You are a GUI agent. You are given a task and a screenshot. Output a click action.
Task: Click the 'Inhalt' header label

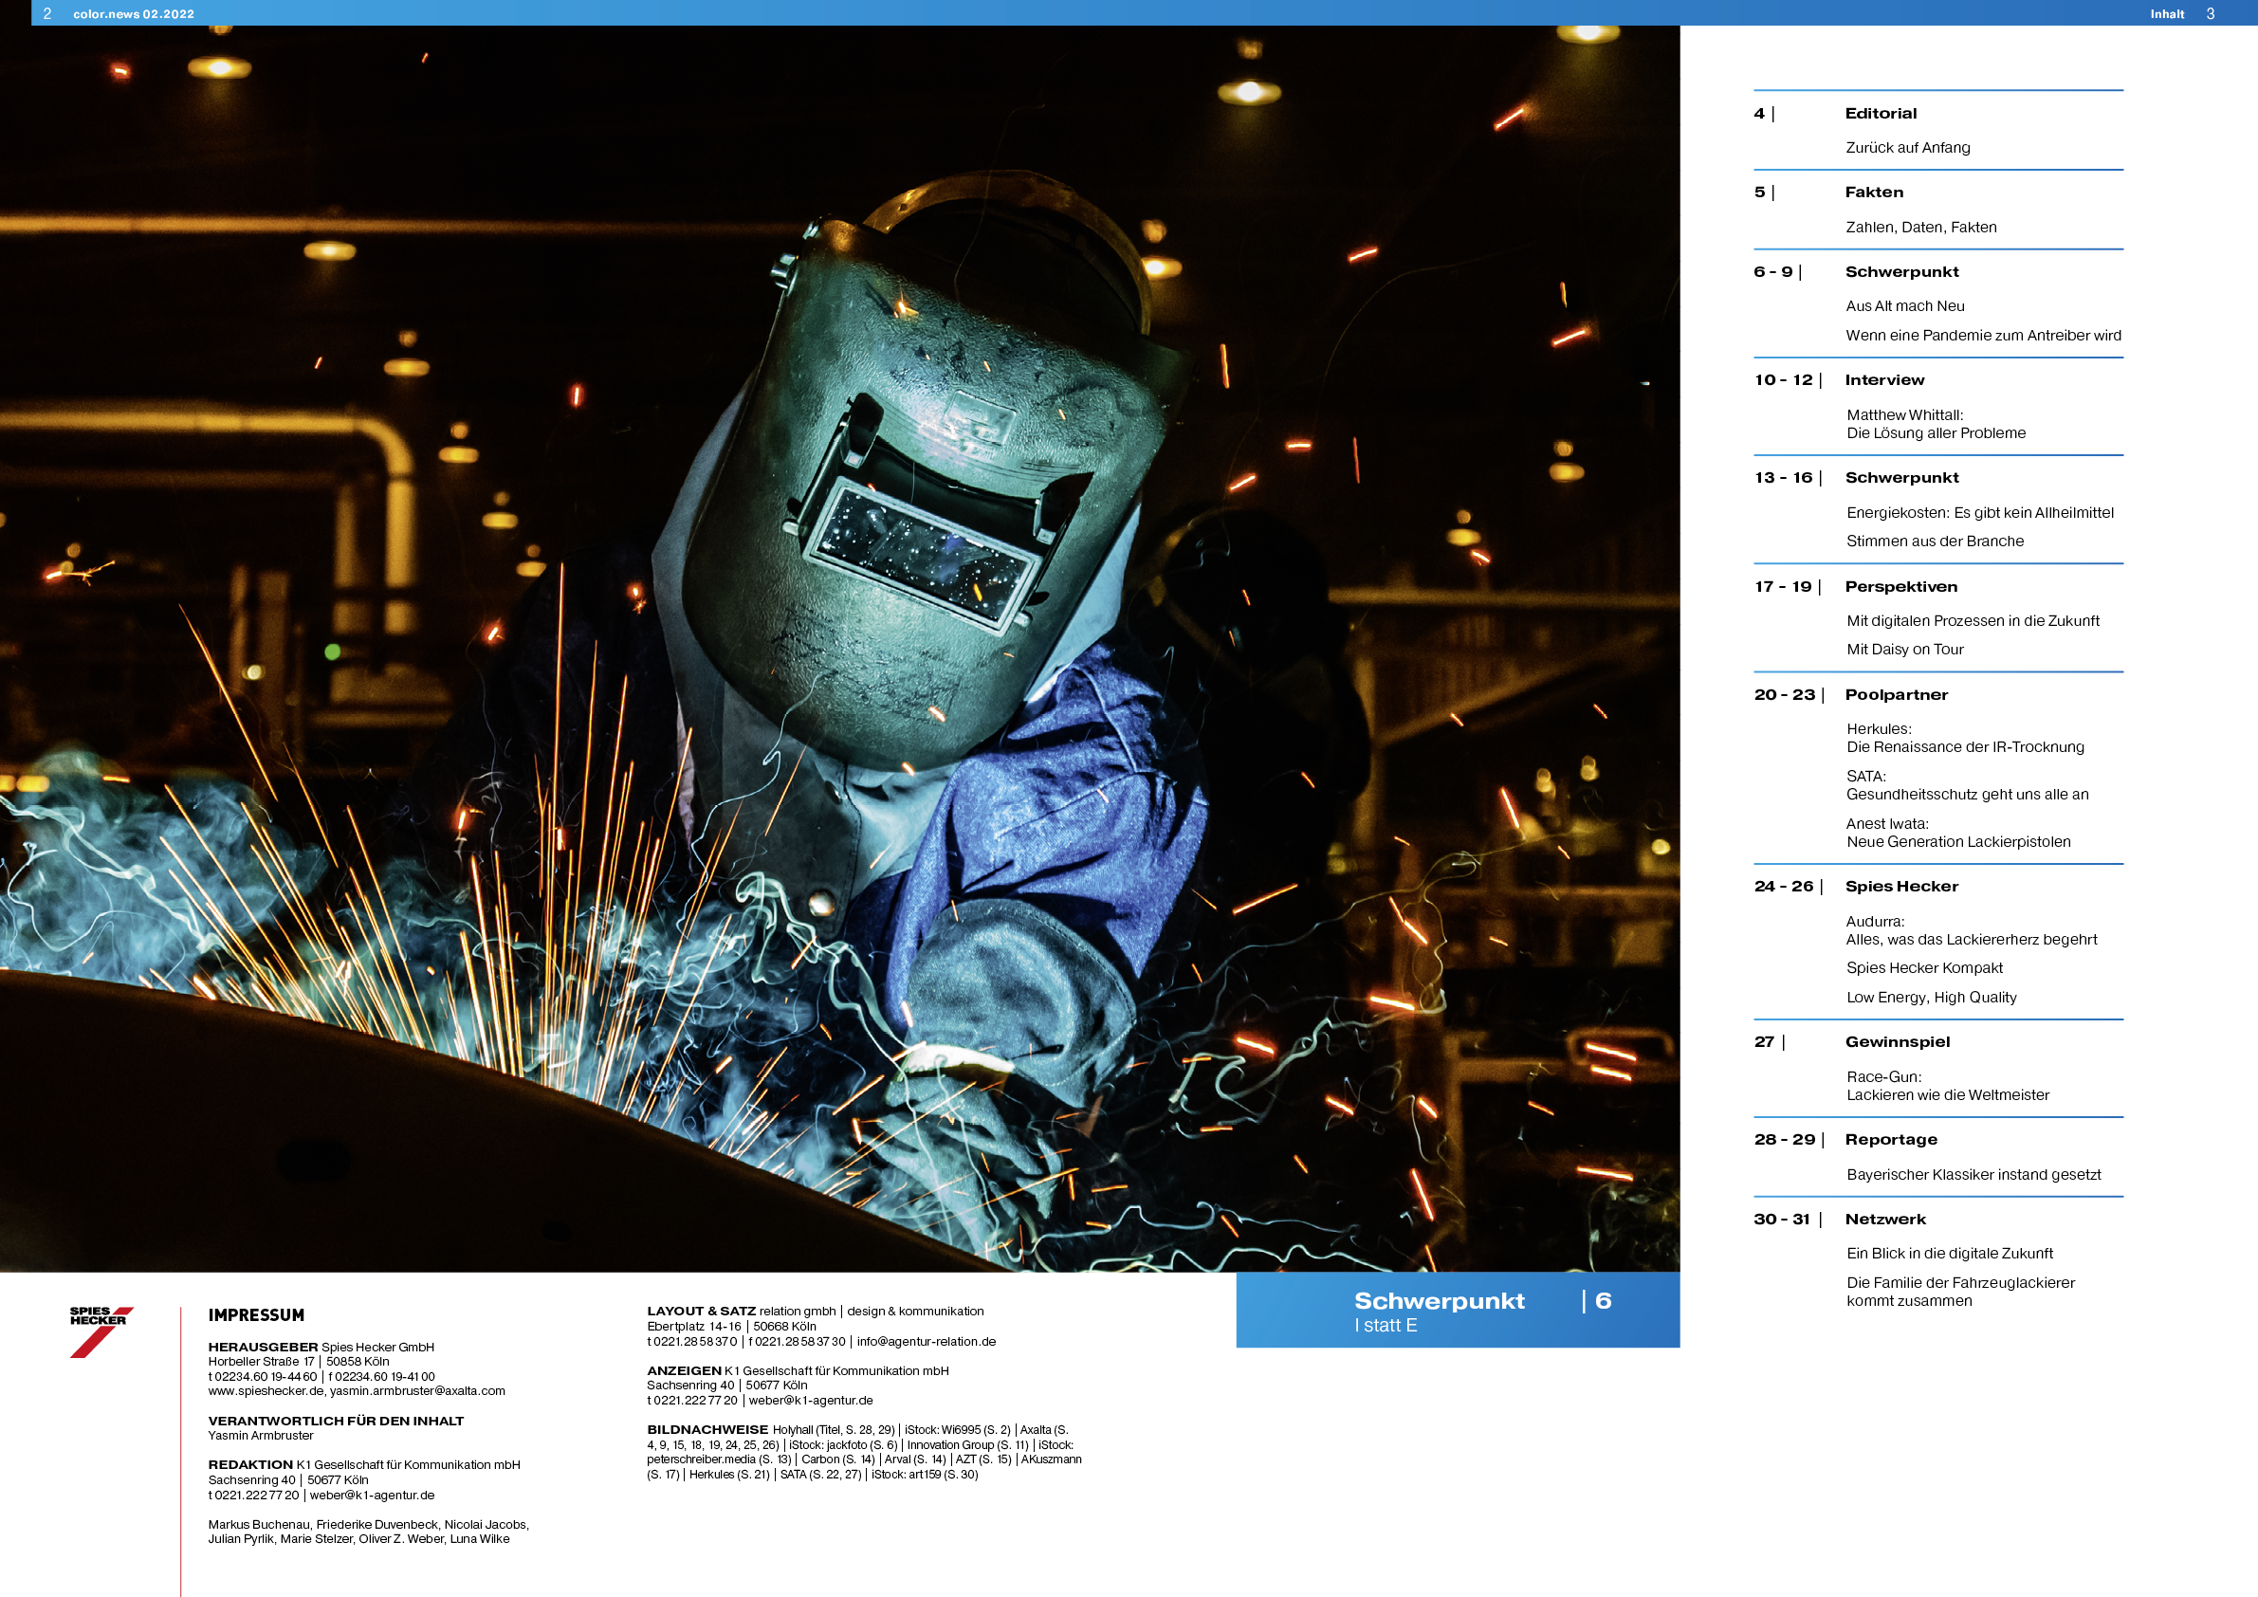pyautogui.click(x=2166, y=14)
